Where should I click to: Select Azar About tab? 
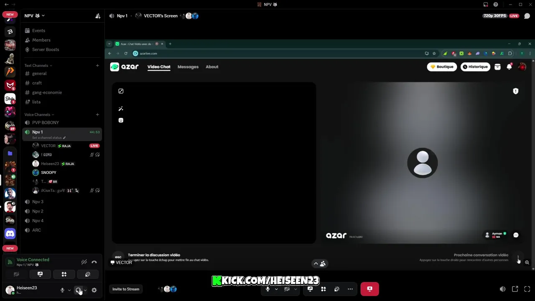(212, 67)
